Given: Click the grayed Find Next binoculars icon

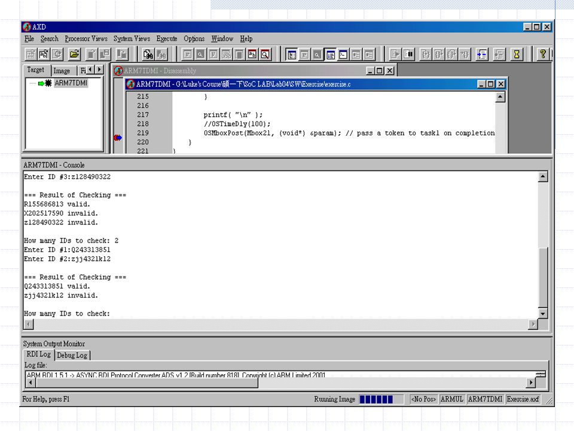Looking at the screenshot, I should tap(161, 54).
